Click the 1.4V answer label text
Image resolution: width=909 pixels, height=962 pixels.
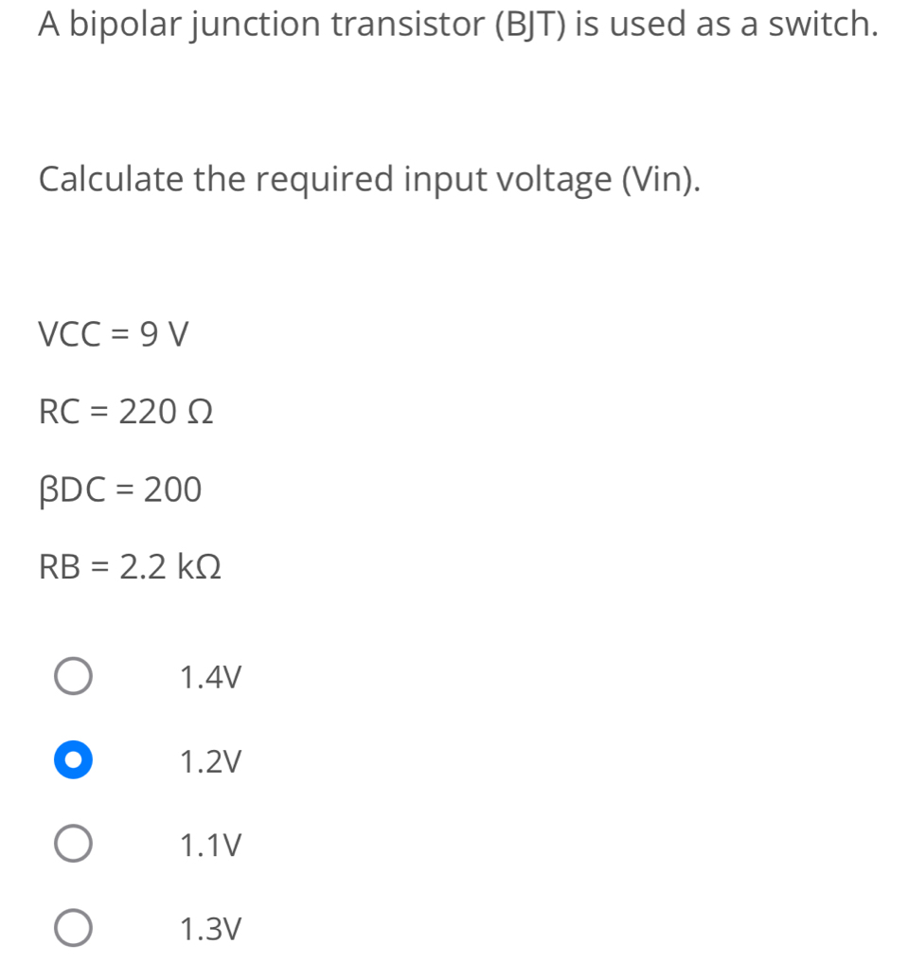[210, 678]
